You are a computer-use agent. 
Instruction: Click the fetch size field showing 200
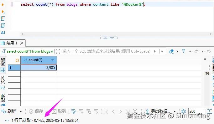click(x=196, y=111)
